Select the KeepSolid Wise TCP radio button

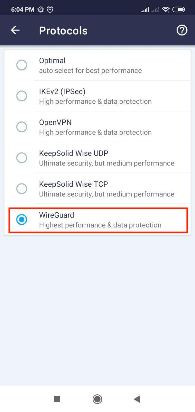click(22, 189)
